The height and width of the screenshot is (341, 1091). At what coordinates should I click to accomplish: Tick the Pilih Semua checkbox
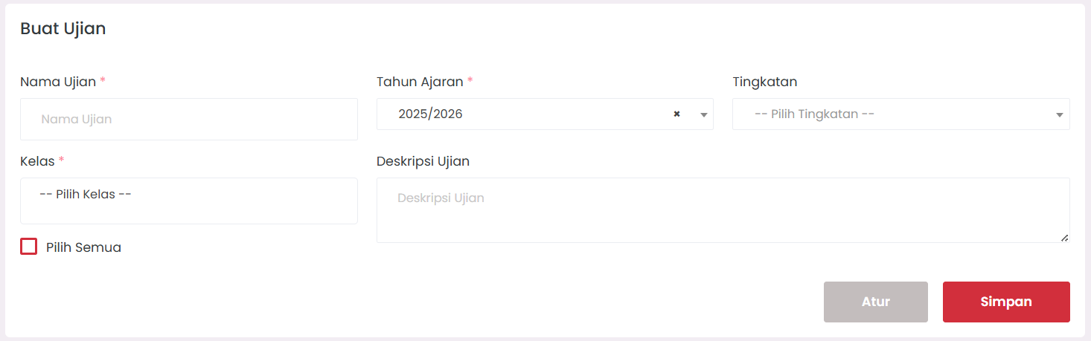[x=29, y=247]
